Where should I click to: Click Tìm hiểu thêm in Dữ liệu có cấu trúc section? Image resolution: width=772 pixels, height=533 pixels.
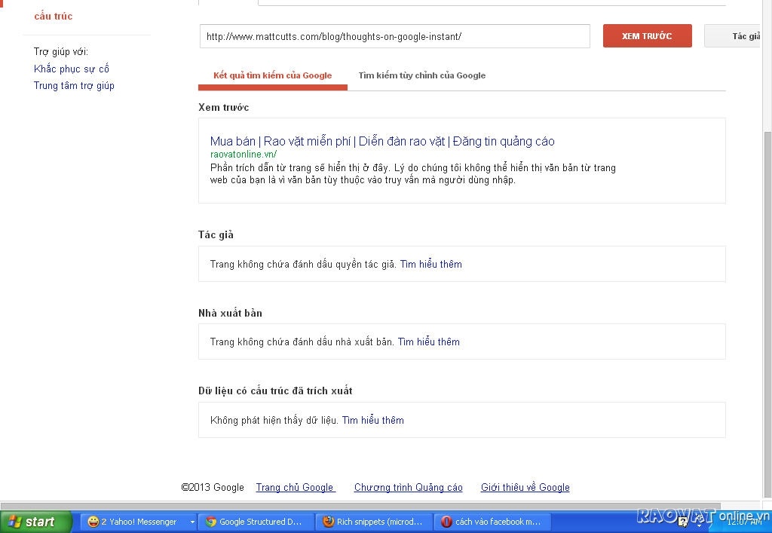[x=372, y=421]
